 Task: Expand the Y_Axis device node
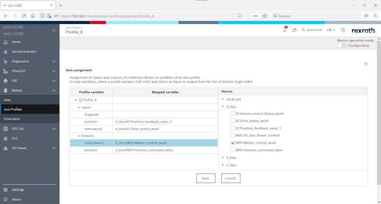[x=223, y=158]
